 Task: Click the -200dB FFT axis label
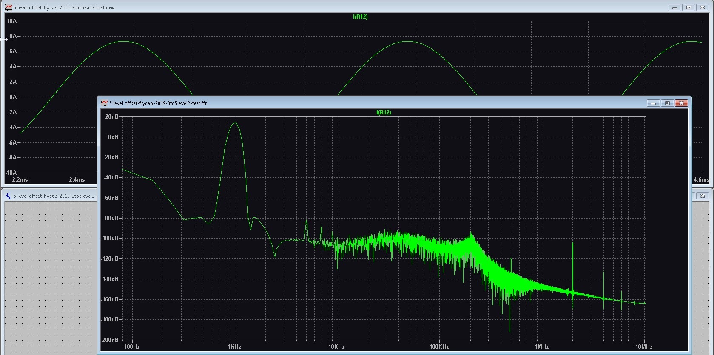tap(110, 340)
